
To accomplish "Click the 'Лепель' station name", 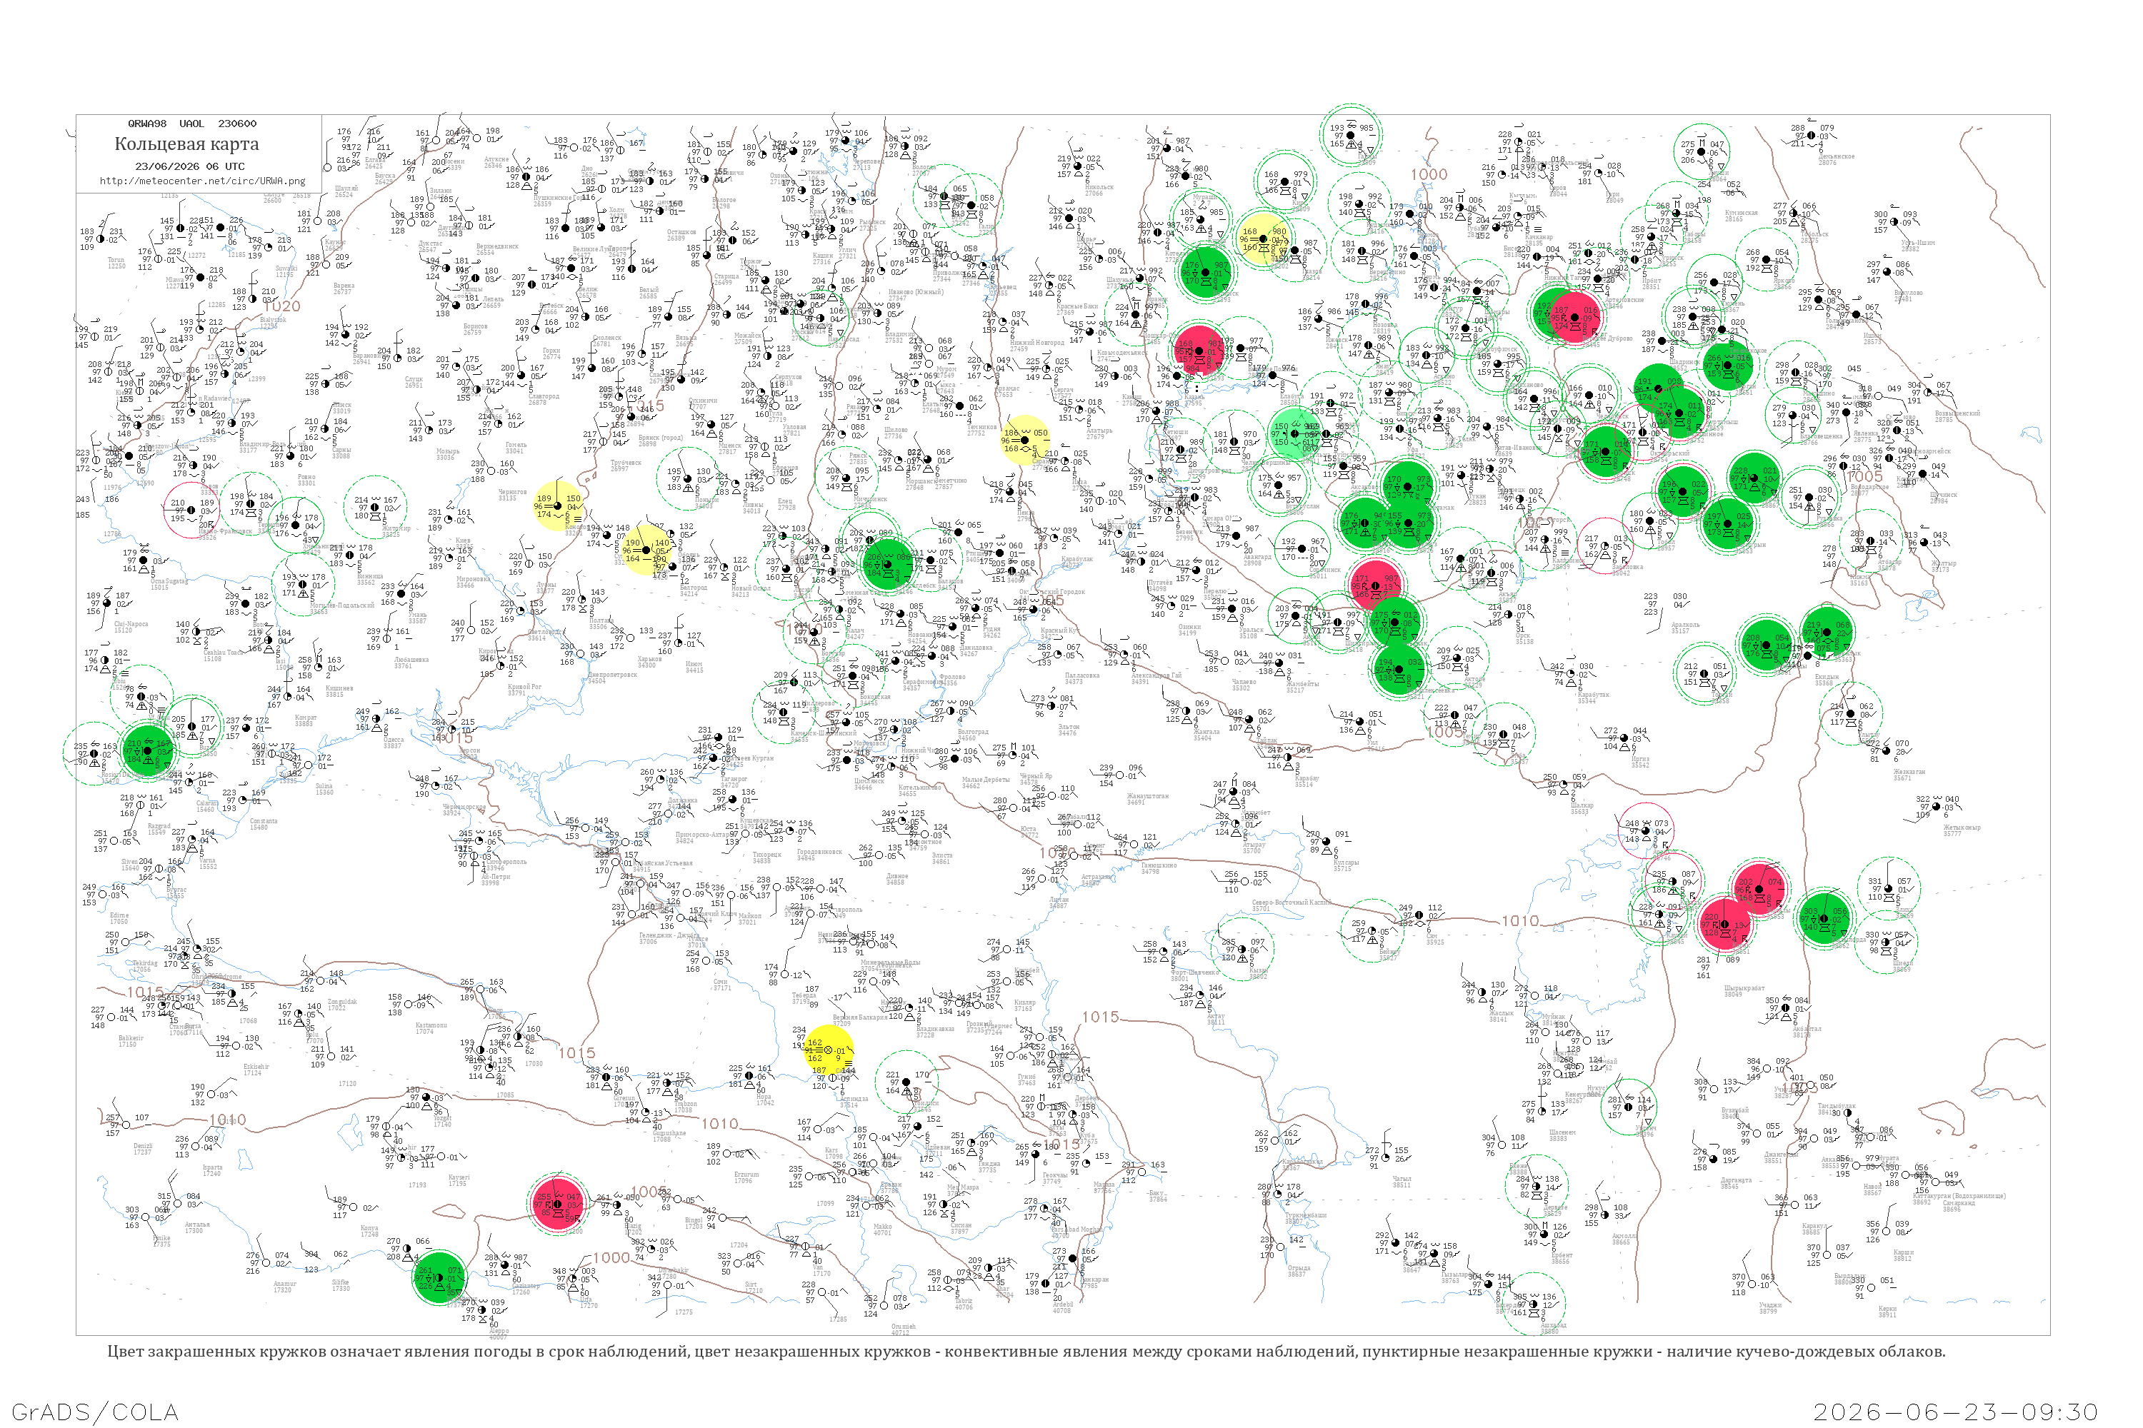I will pos(493,300).
